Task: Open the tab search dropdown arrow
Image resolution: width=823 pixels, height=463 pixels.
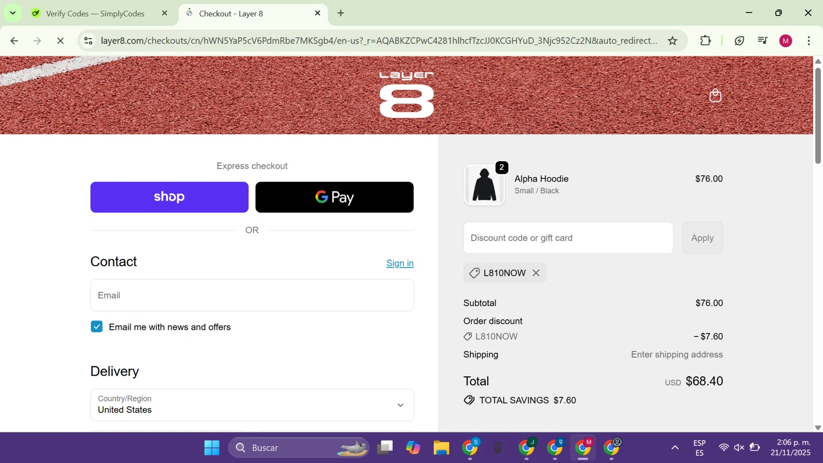Action: pyautogui.click(x=13, y=13)
